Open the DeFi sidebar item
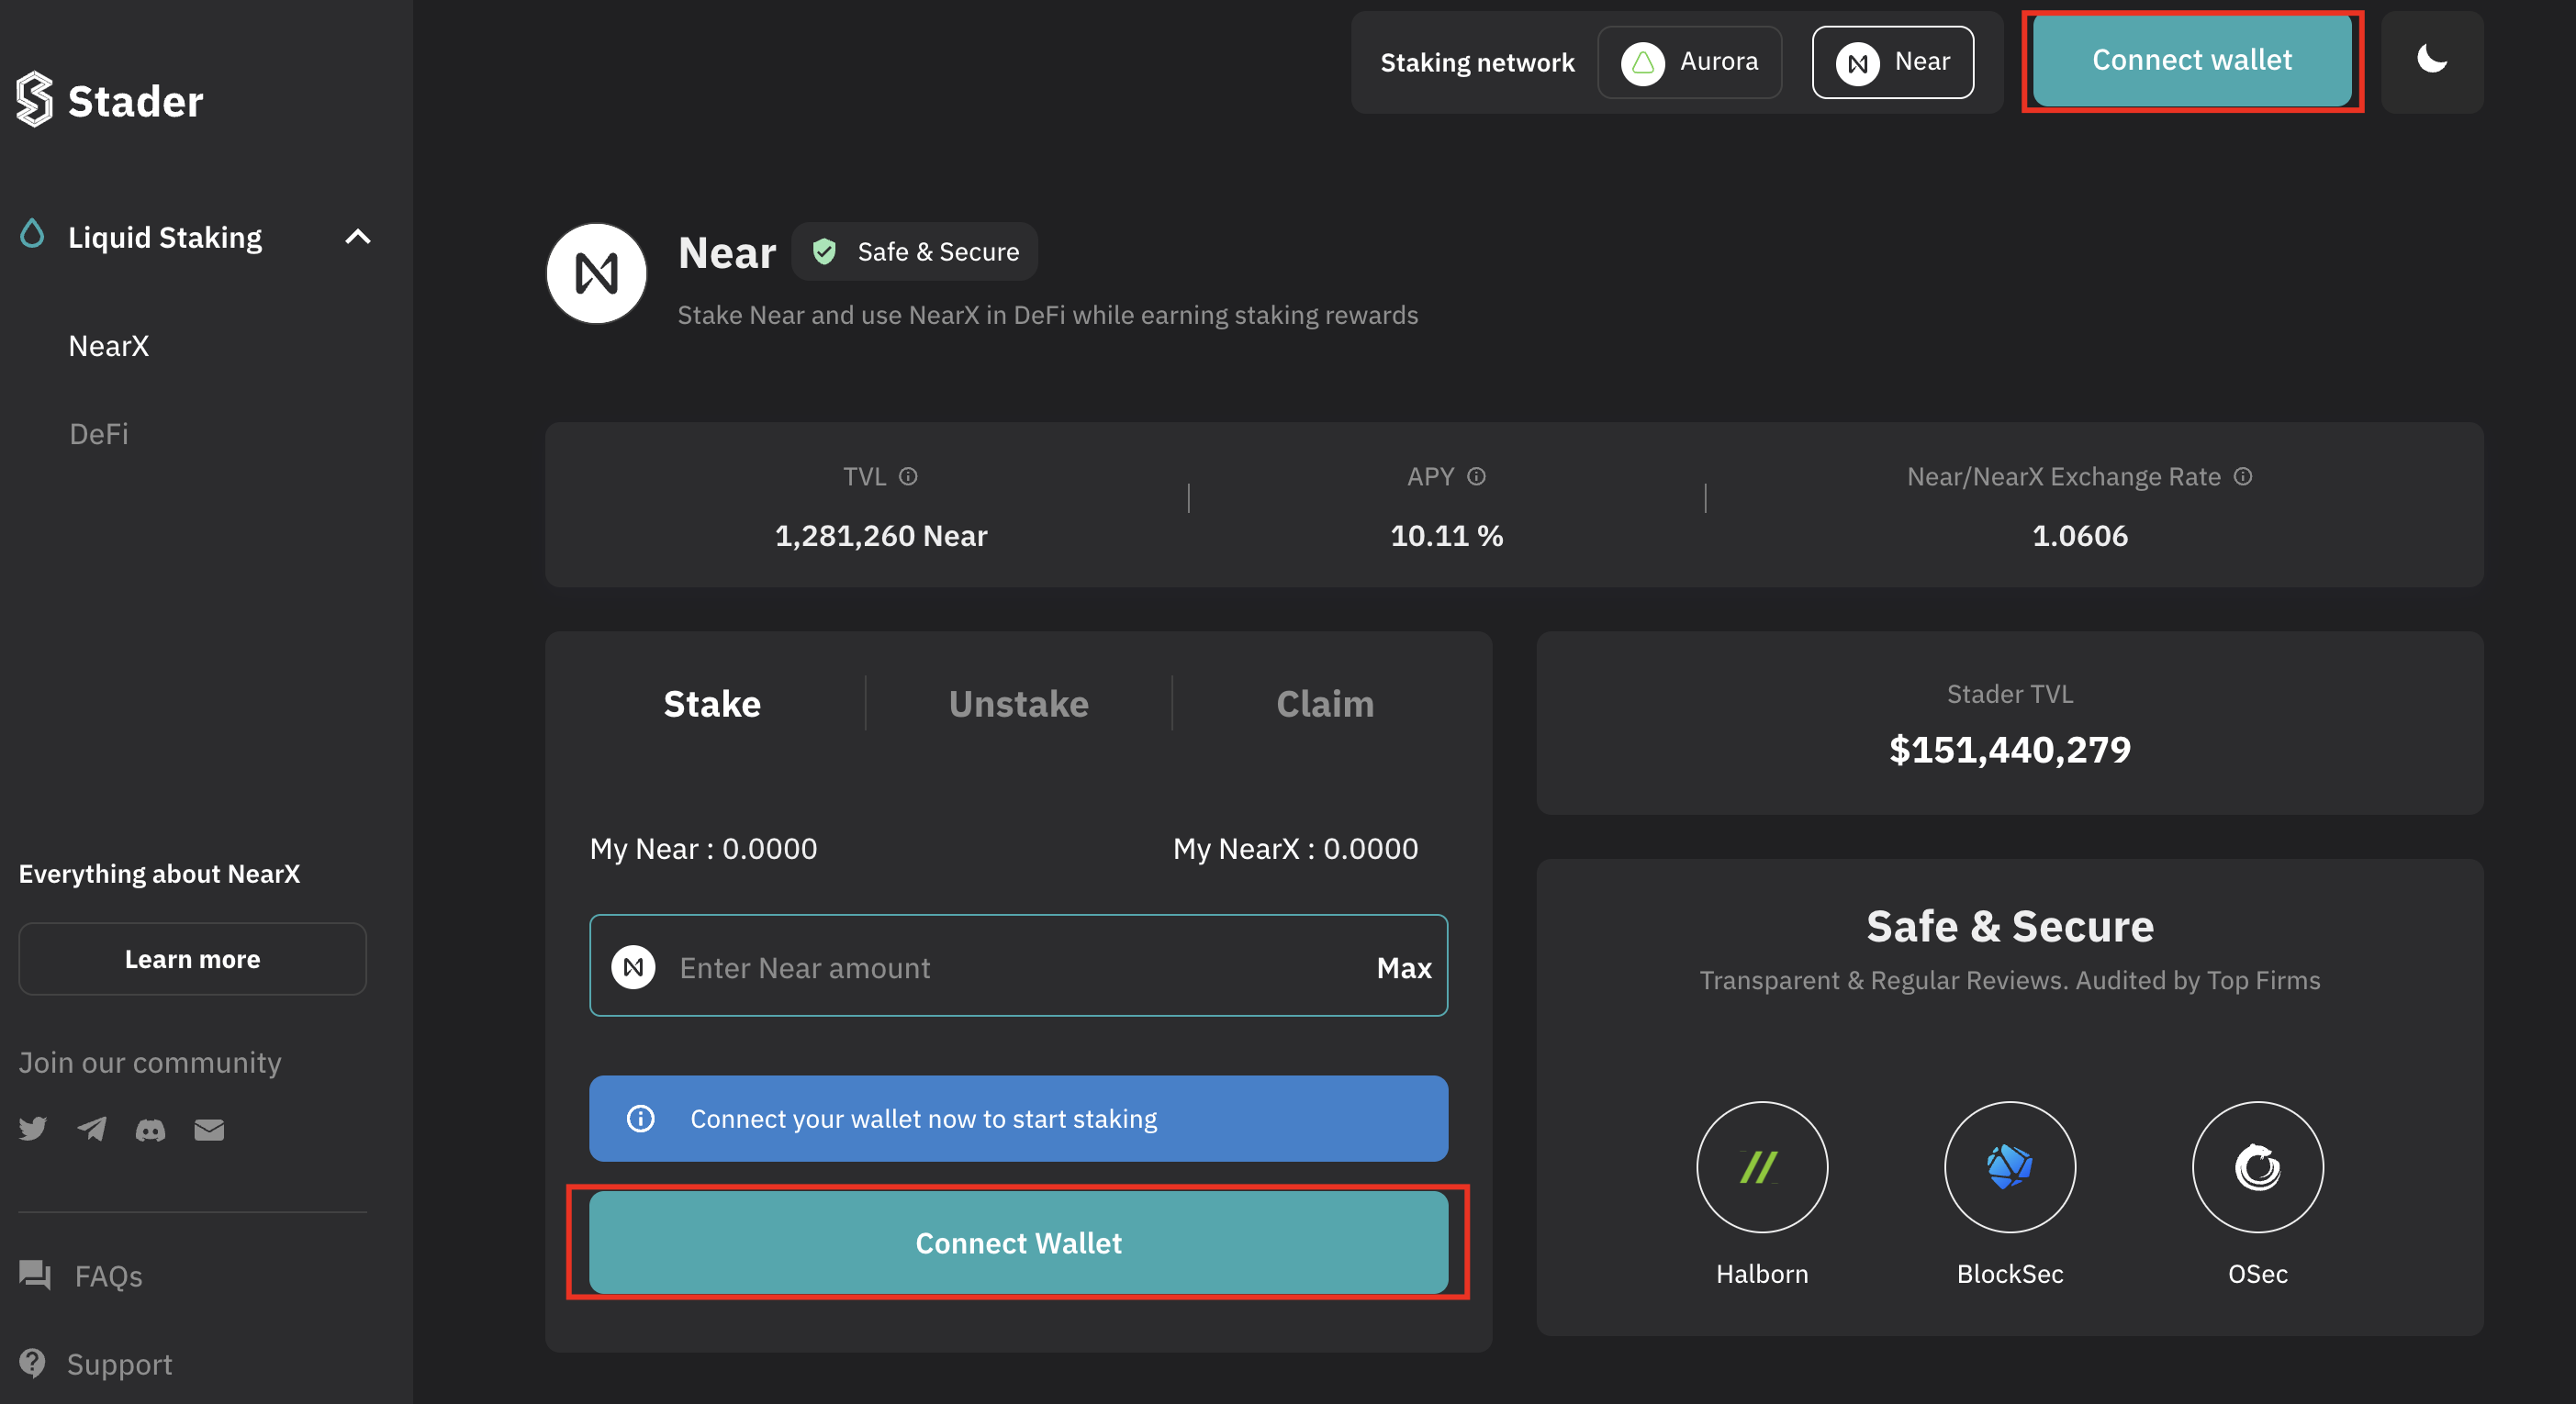Screen dimensions: 2576x1404 [x=98, y=434]
